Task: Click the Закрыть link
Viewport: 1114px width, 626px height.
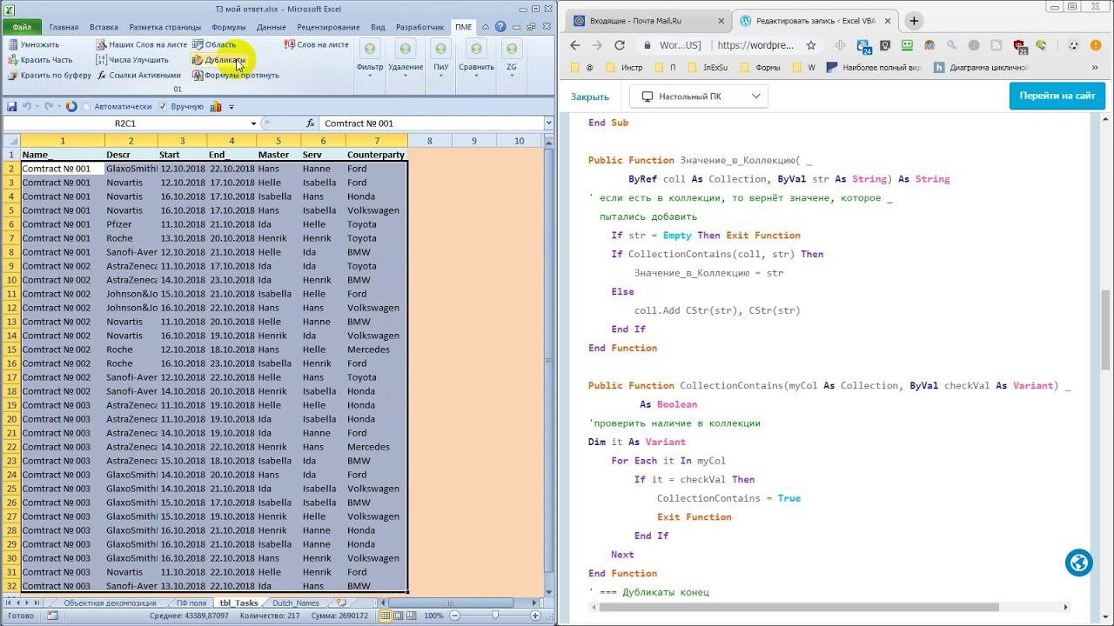Action: pos(590,97)
